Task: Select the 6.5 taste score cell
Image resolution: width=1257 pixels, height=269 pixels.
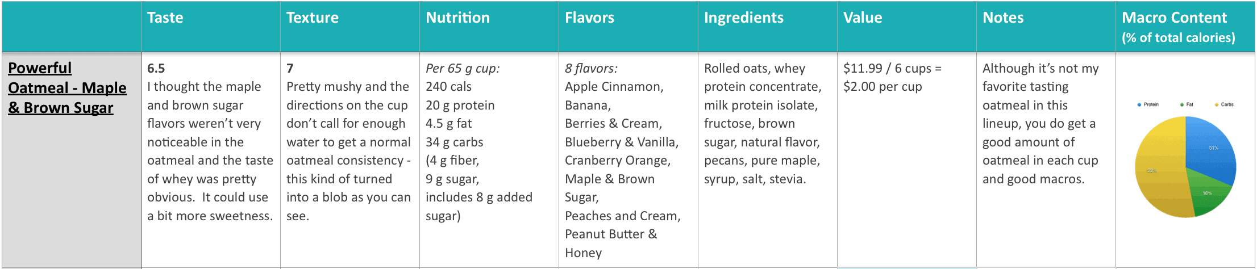Action: (x=210, y=160)
